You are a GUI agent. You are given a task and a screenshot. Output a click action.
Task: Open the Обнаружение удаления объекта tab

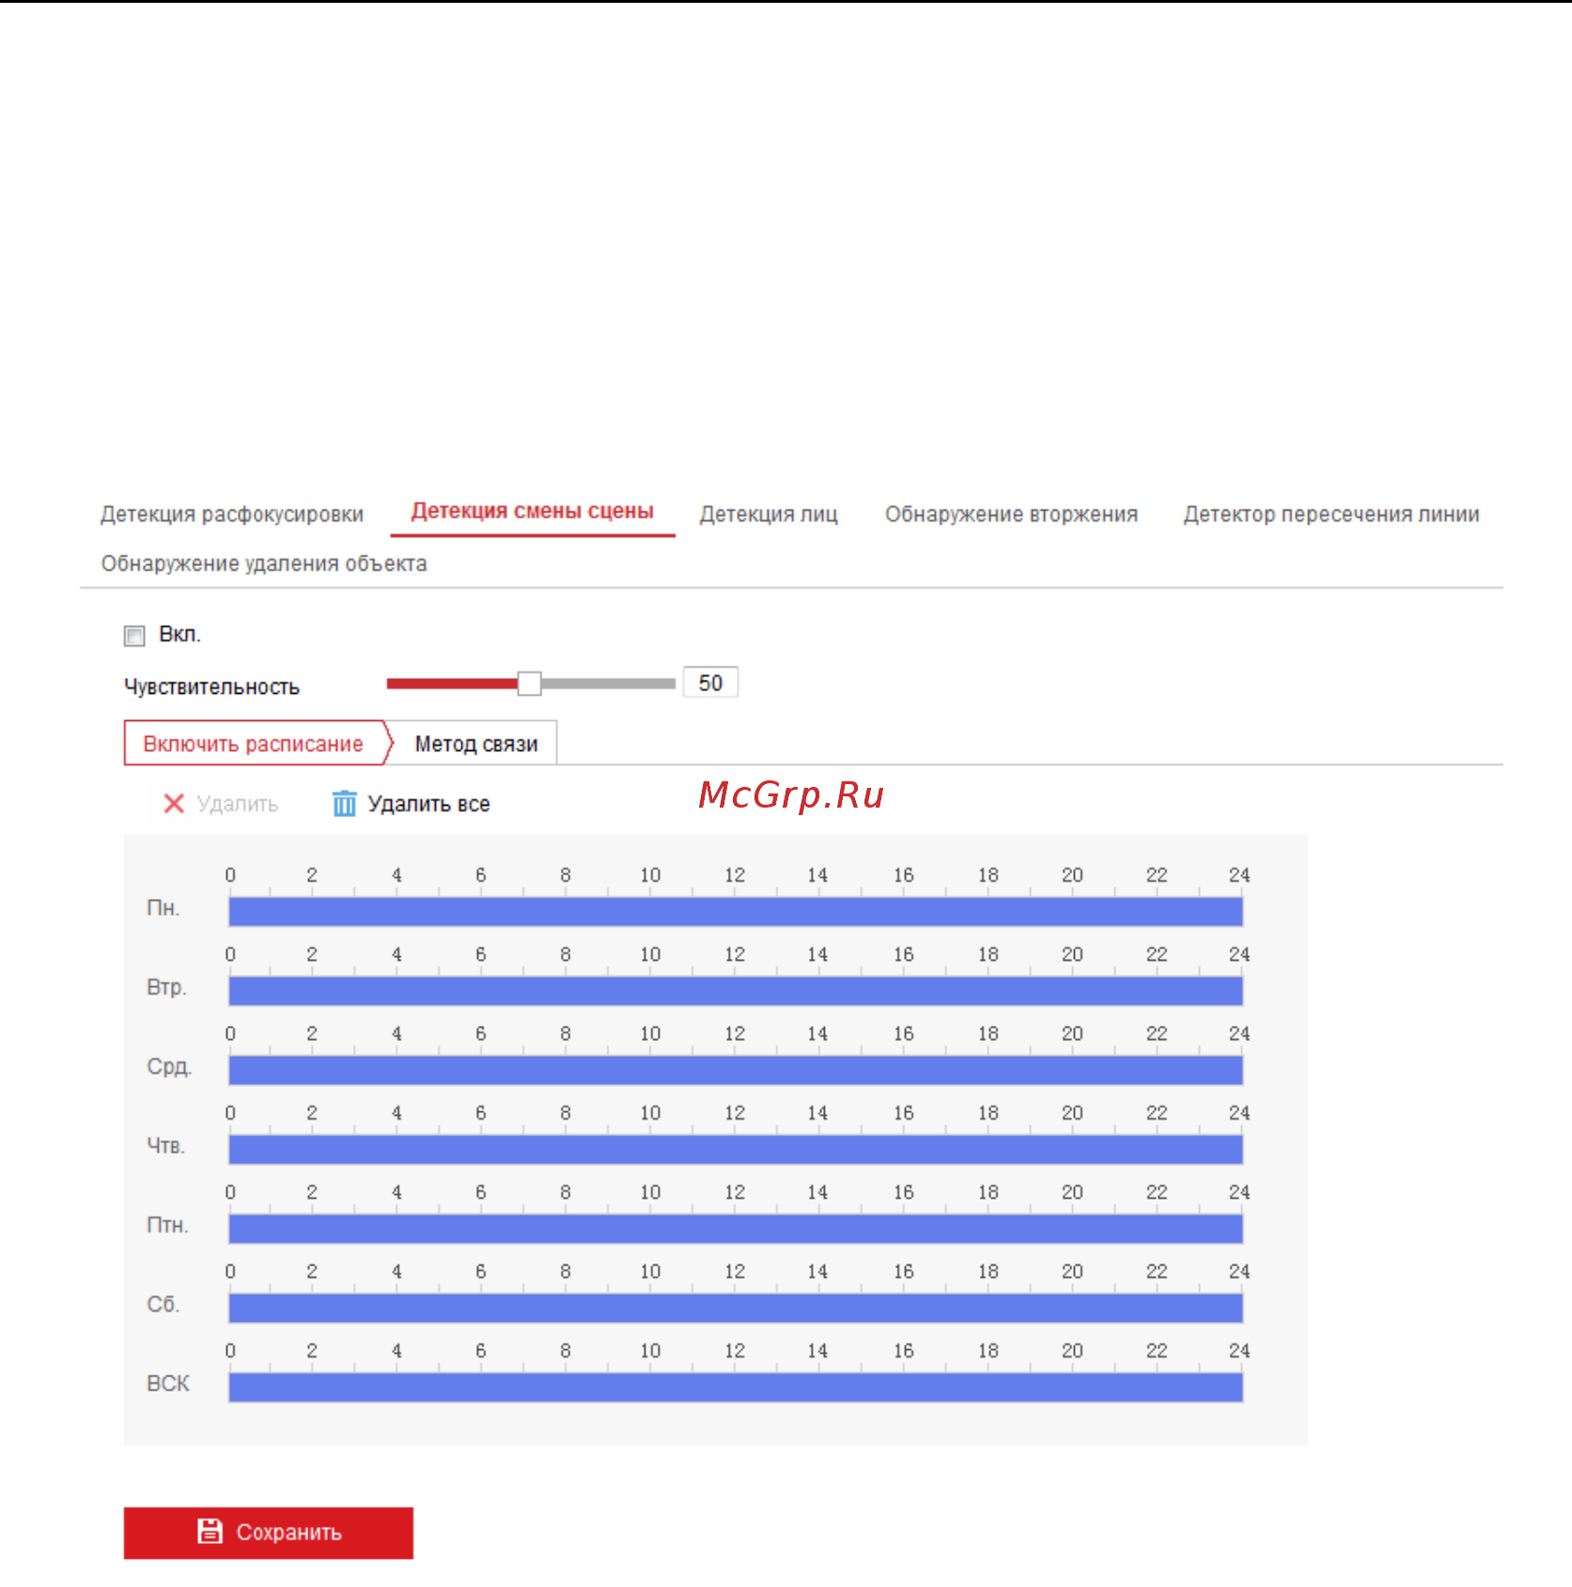(x=264, y=563)
